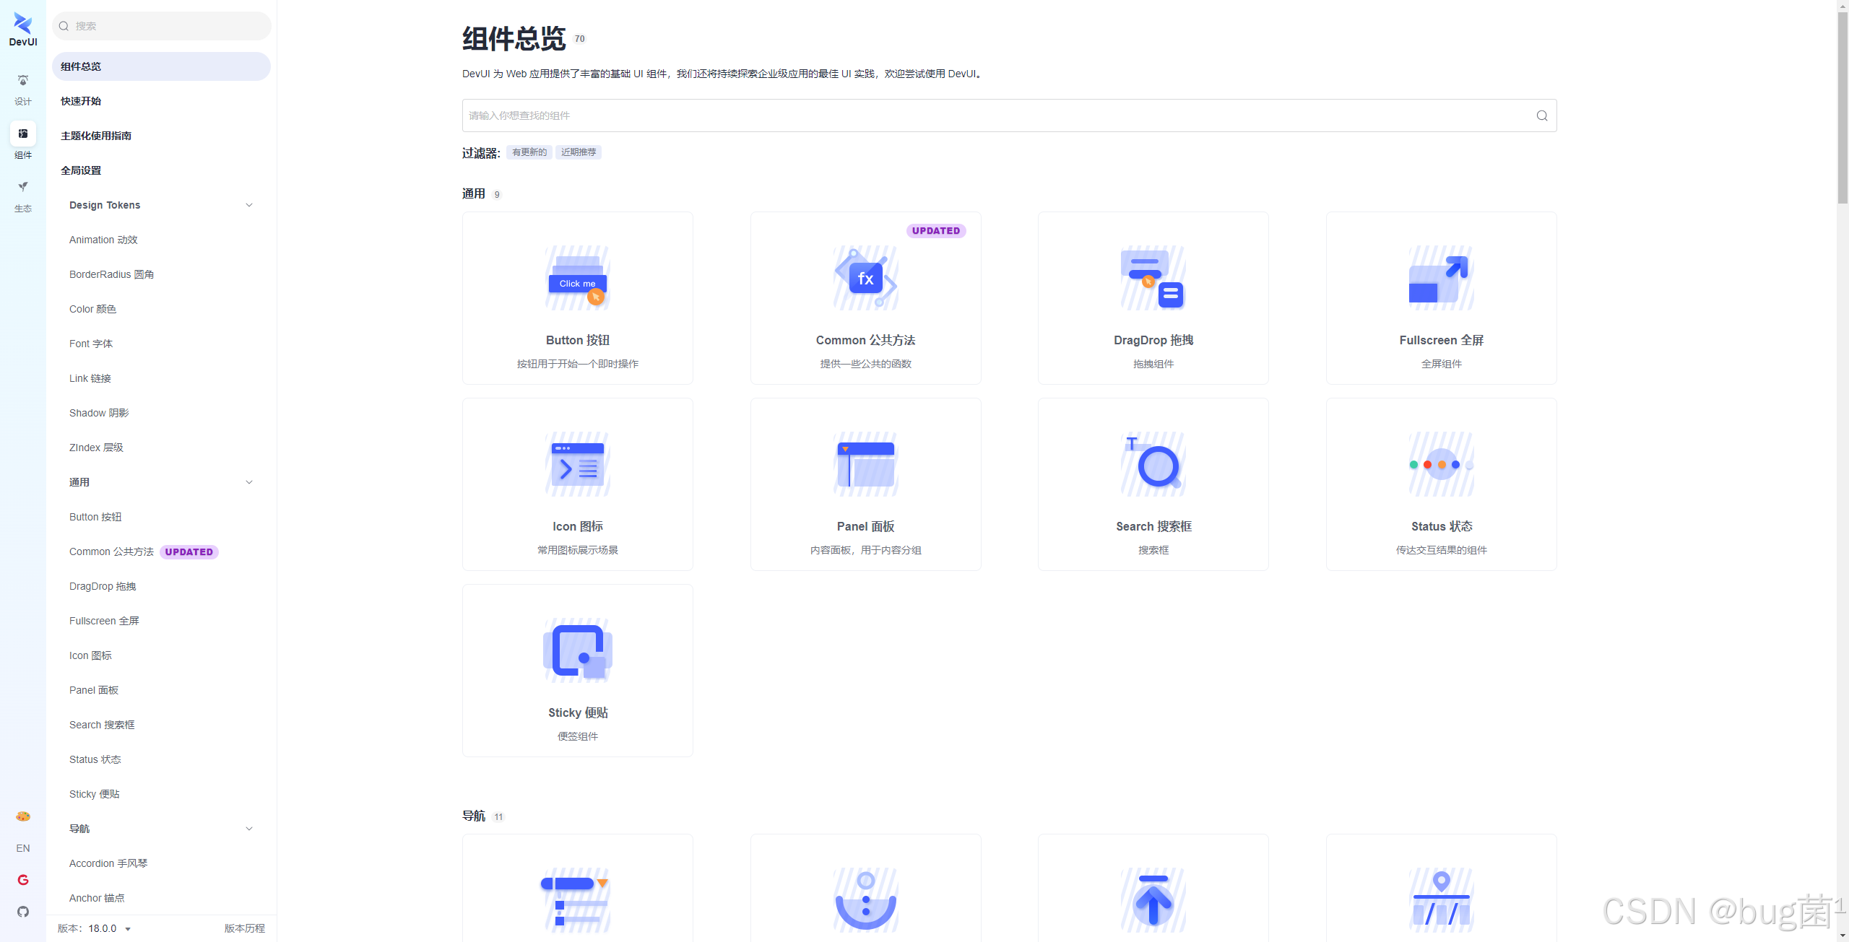This screenshot has width=1849, height=942.
Task: Select 主题化使用指南 menu item
Action: 96,136
